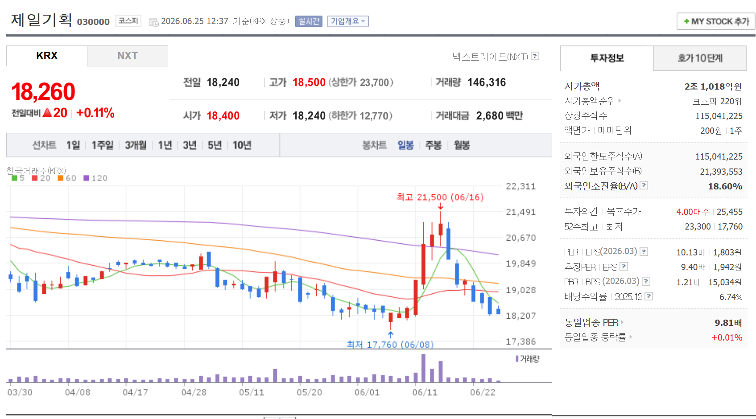Viewport: 756px width, 419px height.
Task: Click the 거래량 value 146,316
Action: point(487,82)
